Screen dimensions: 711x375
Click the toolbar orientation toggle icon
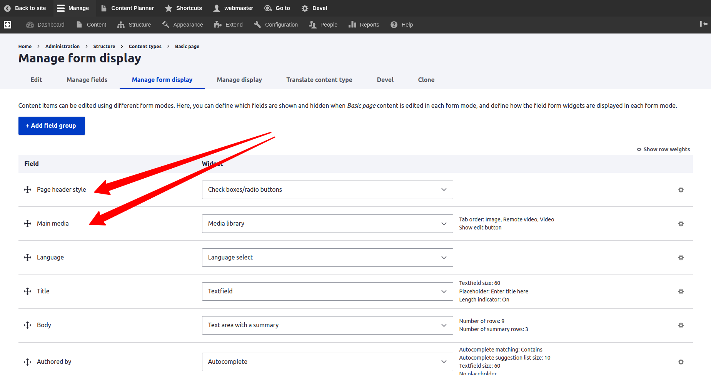click(703, 24)
